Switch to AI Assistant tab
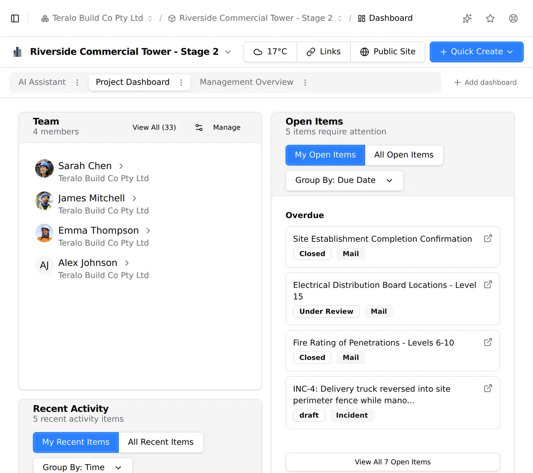The image size is (533, 473). [42, 82]
